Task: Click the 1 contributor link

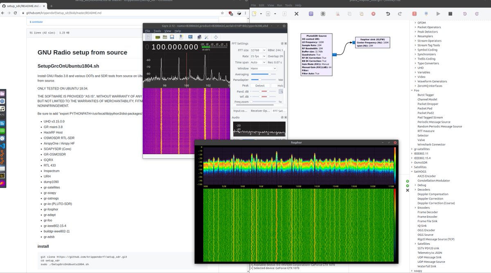Action: [x=36, y=22]
